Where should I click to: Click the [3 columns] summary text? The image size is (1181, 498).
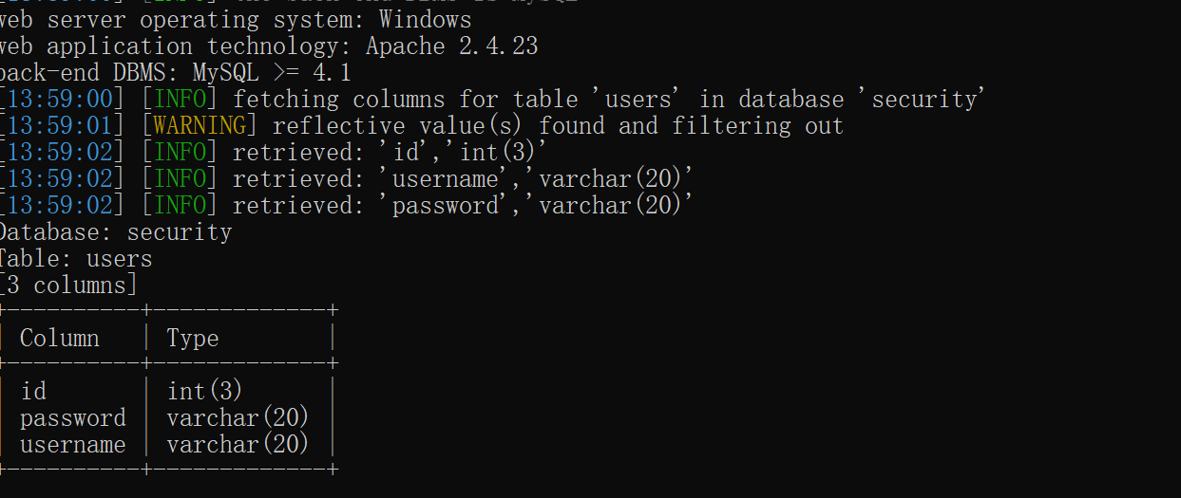(68, 286)
